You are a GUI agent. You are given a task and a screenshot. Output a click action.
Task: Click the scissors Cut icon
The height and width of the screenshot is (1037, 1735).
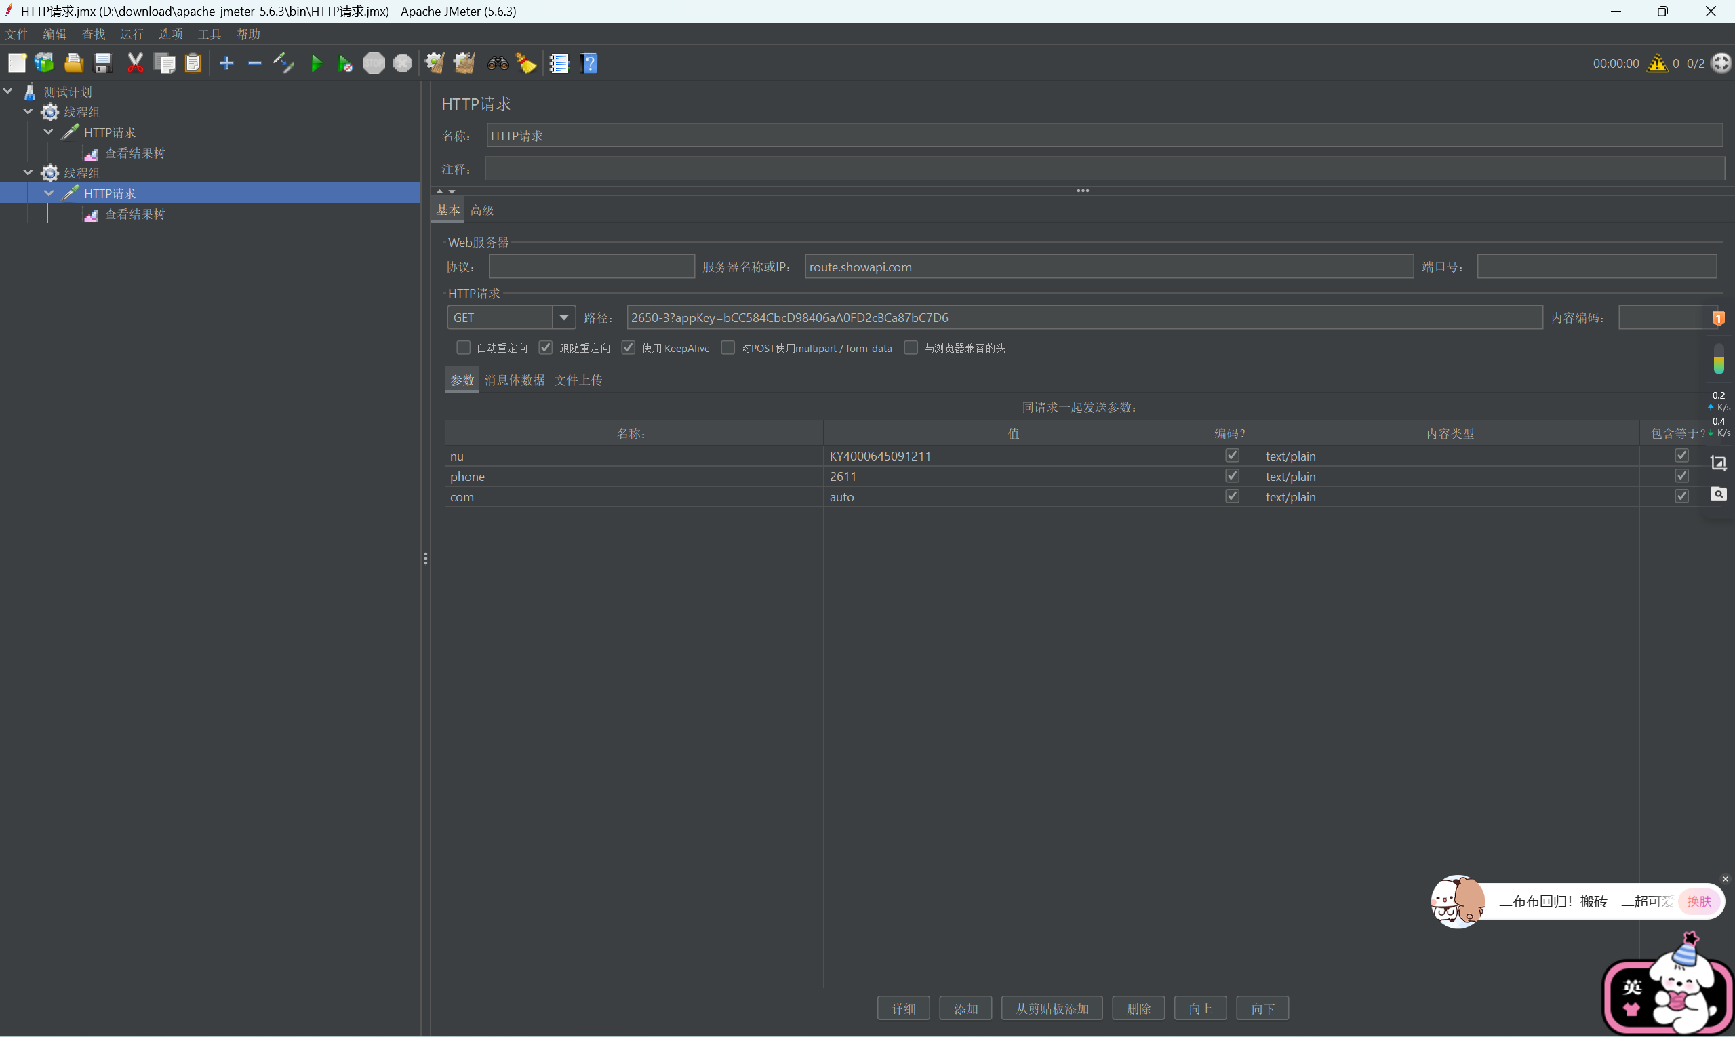(136, 64)
